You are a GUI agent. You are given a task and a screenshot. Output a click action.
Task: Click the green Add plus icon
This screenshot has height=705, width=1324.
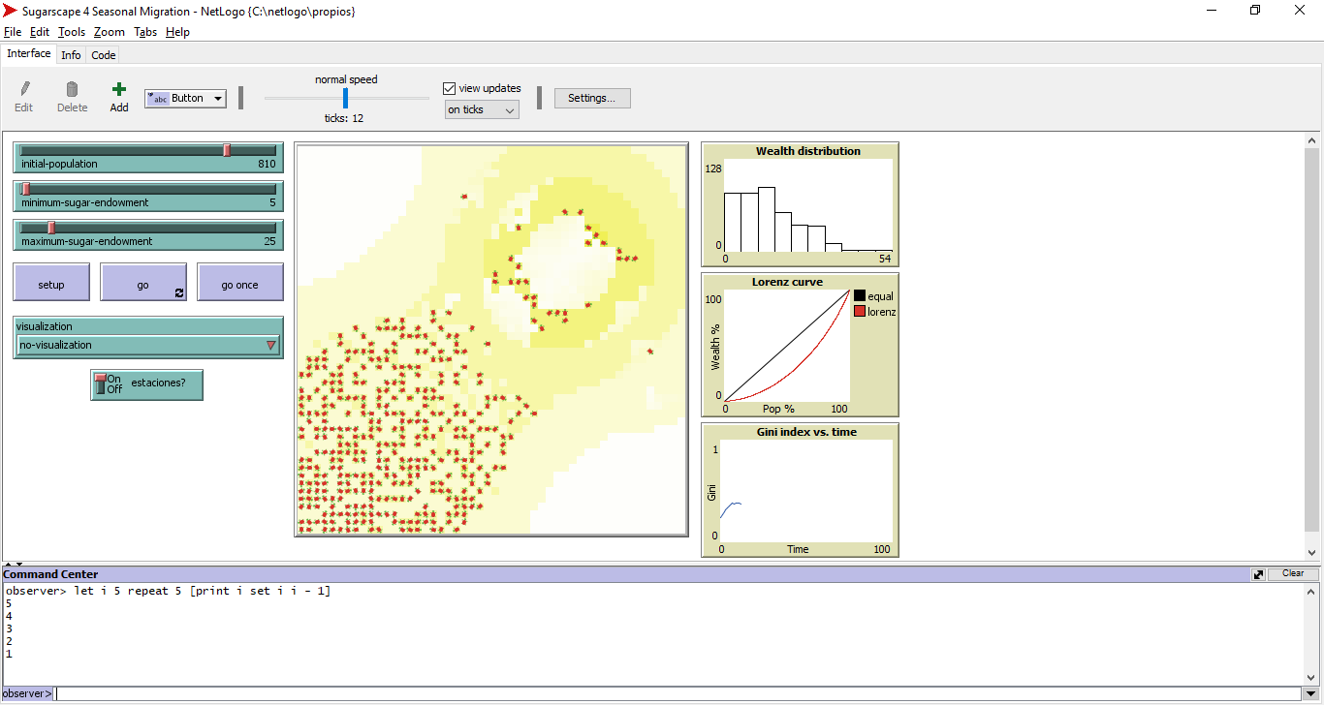coord(119,89)
